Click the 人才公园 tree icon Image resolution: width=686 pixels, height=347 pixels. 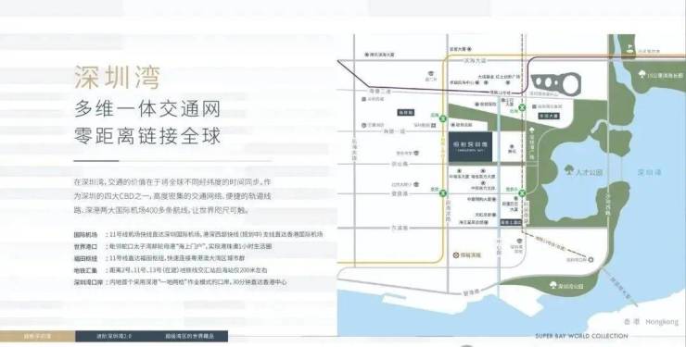click(569, 169)
